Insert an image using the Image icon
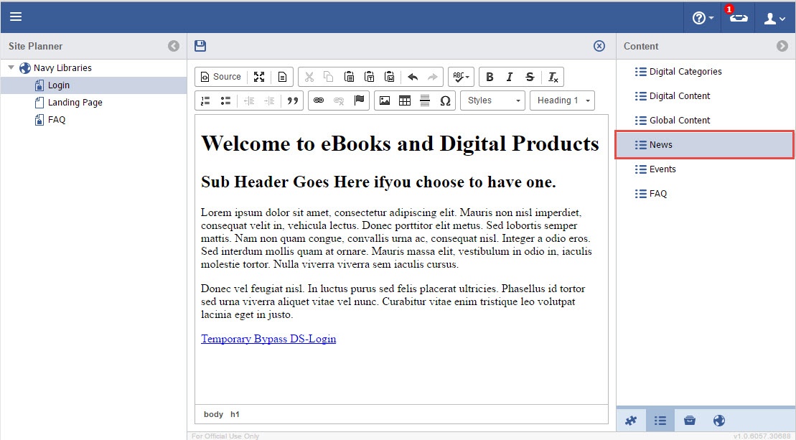Screen dimensions: 796x440 pyautogui.click(x=385, y=100)
